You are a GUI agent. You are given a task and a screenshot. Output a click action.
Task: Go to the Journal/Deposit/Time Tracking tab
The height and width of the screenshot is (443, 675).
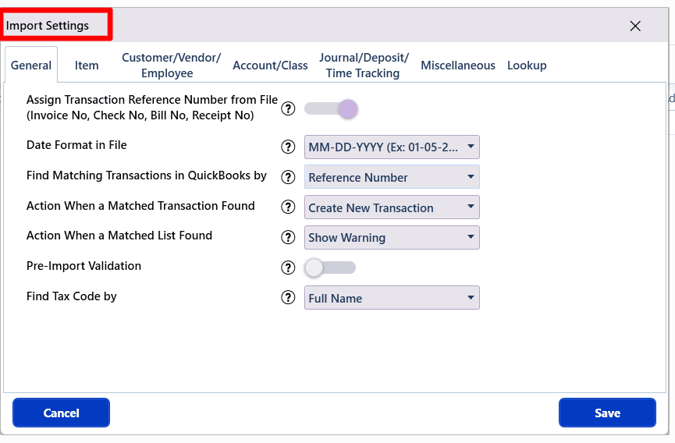tap(364, 66)
